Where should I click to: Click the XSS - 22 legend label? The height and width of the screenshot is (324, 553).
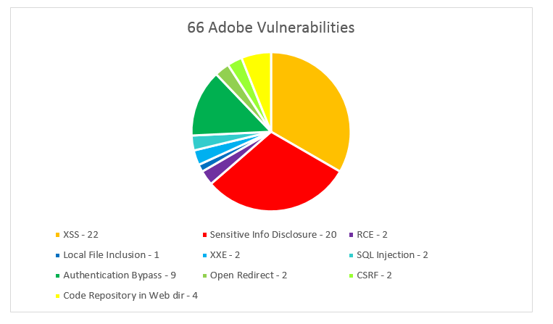click(80, 235)
